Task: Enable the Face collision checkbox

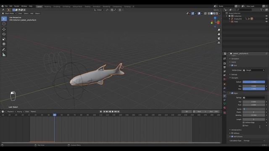Action: [x=243, y=125]
